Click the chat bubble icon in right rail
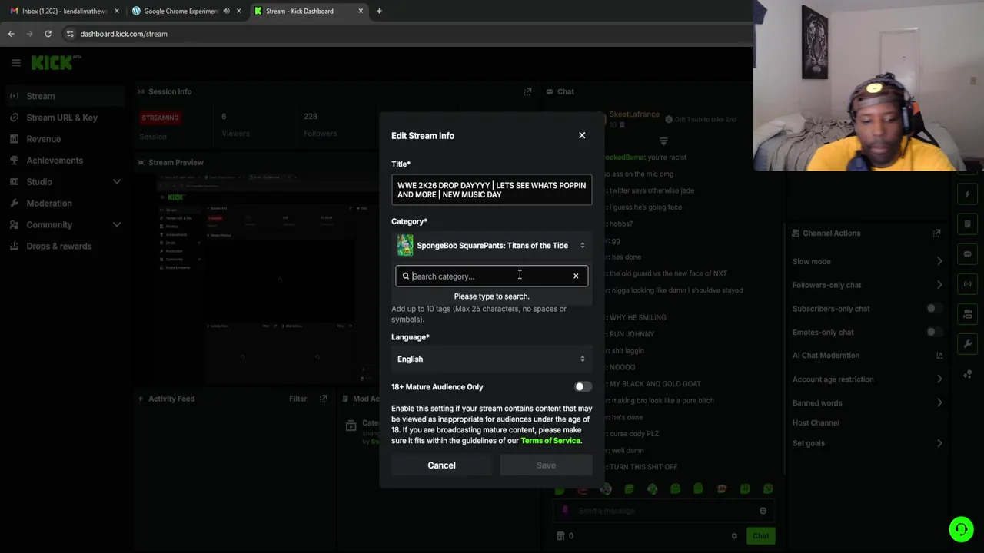The image size is (984, 553). pyautogui.click(x=967, y=254)
